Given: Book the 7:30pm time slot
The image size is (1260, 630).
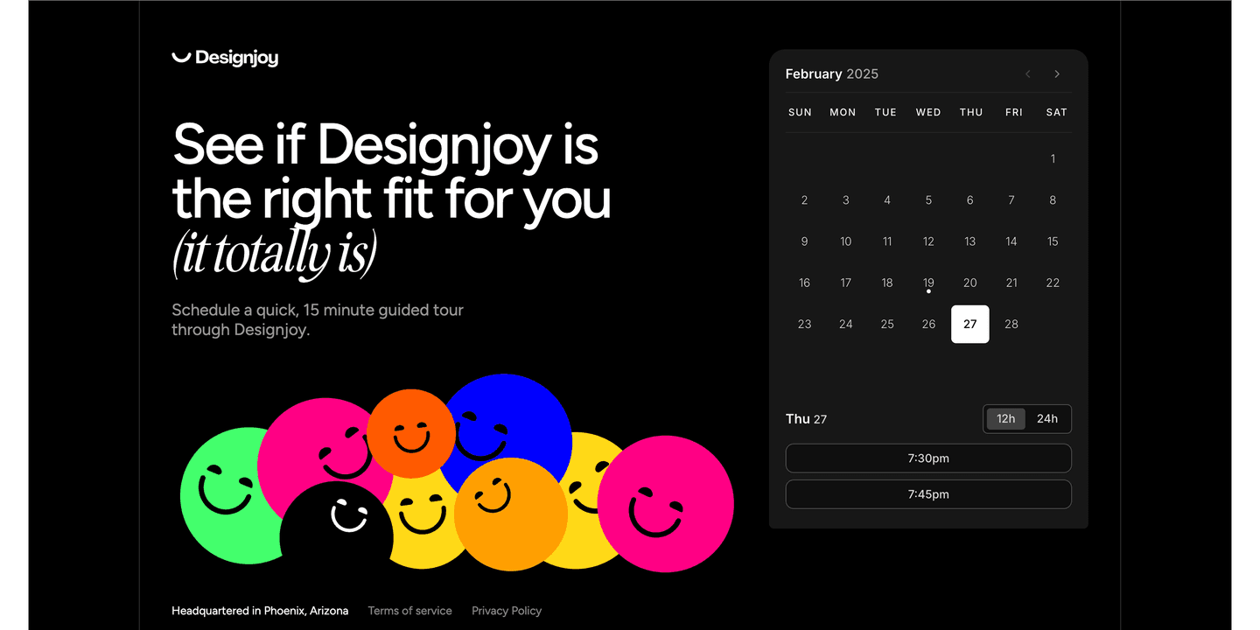Looking at the screenshot, I should coord(928,458).
